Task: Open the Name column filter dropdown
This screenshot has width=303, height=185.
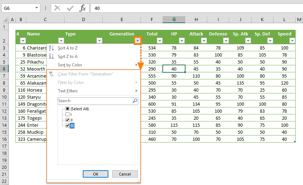Action: coord(61,41)
